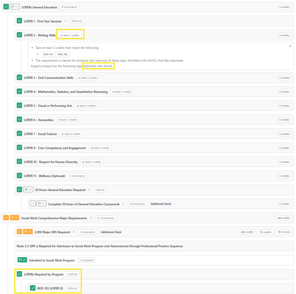Click dash status box for Complete 30 hours row
The height and width of the screenshot is (294, 296).
(x=33, y=204)
